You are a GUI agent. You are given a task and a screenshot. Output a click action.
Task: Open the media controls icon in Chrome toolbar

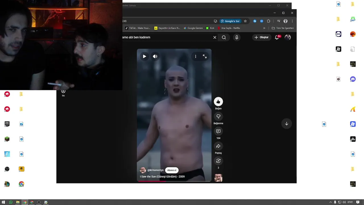[279, 21]
